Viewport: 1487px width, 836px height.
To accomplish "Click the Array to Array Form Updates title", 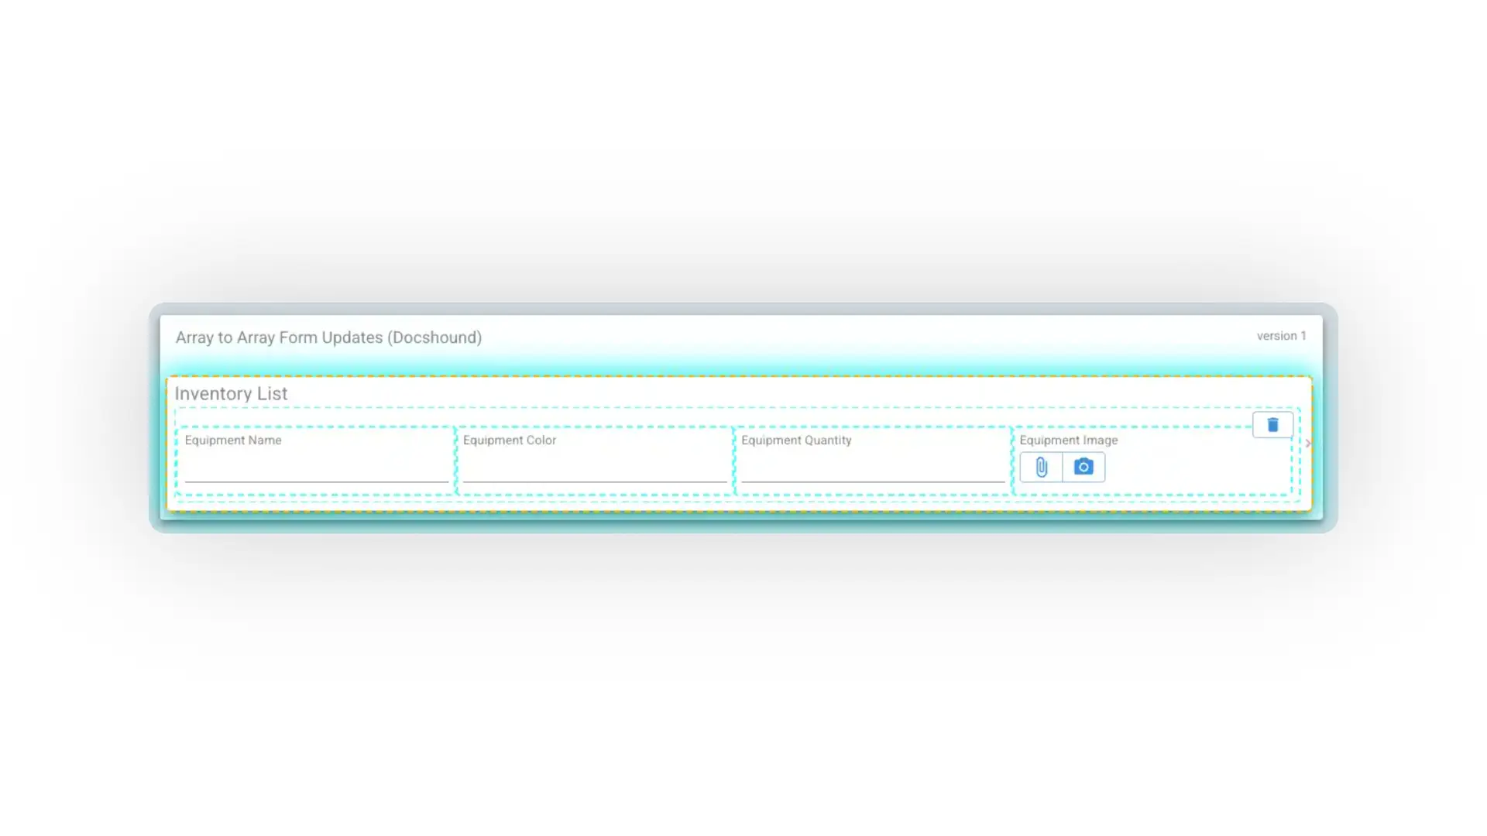I will click(328, 337).
